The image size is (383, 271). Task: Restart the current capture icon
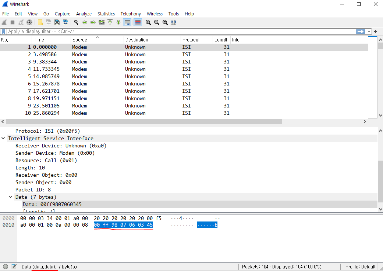click(21, 22)
